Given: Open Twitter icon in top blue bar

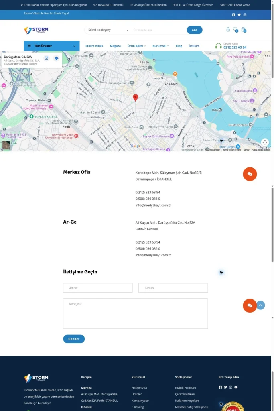Looking at the screenshot, I should tap(239, 15).
